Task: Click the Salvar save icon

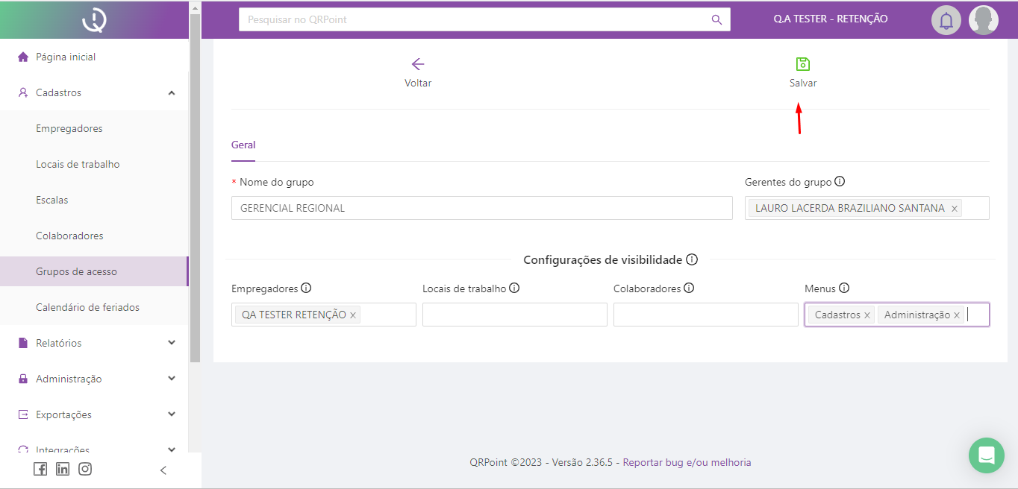Action: point(803,65)
